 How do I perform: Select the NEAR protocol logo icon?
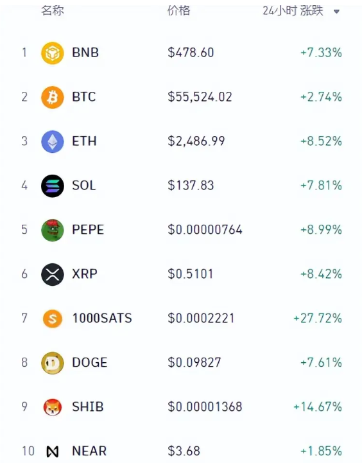pos(53,451)
